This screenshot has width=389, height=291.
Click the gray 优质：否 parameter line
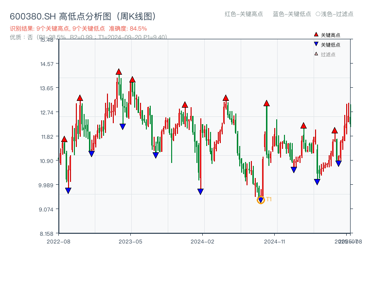88,37
